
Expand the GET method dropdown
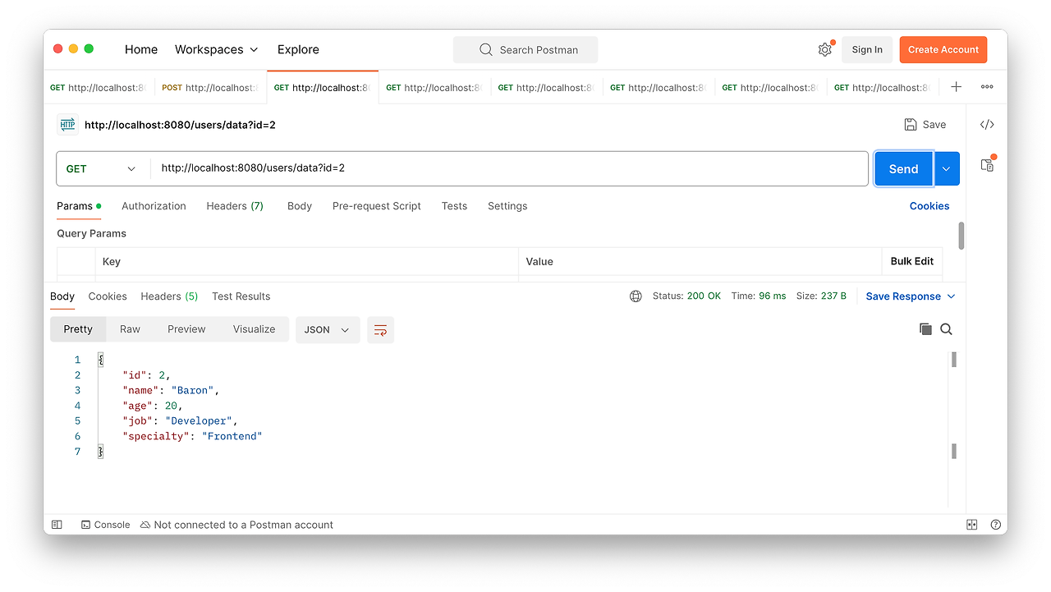coord(103,168)
